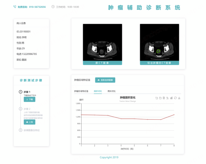Select the 面积对比 tab

tap(98, 91)
